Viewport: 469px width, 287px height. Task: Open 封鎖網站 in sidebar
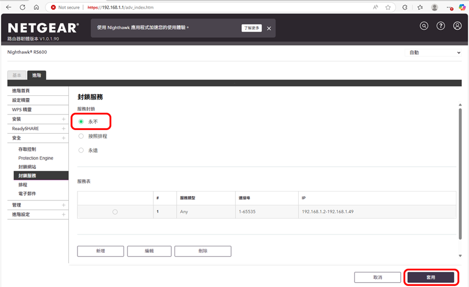27,167
